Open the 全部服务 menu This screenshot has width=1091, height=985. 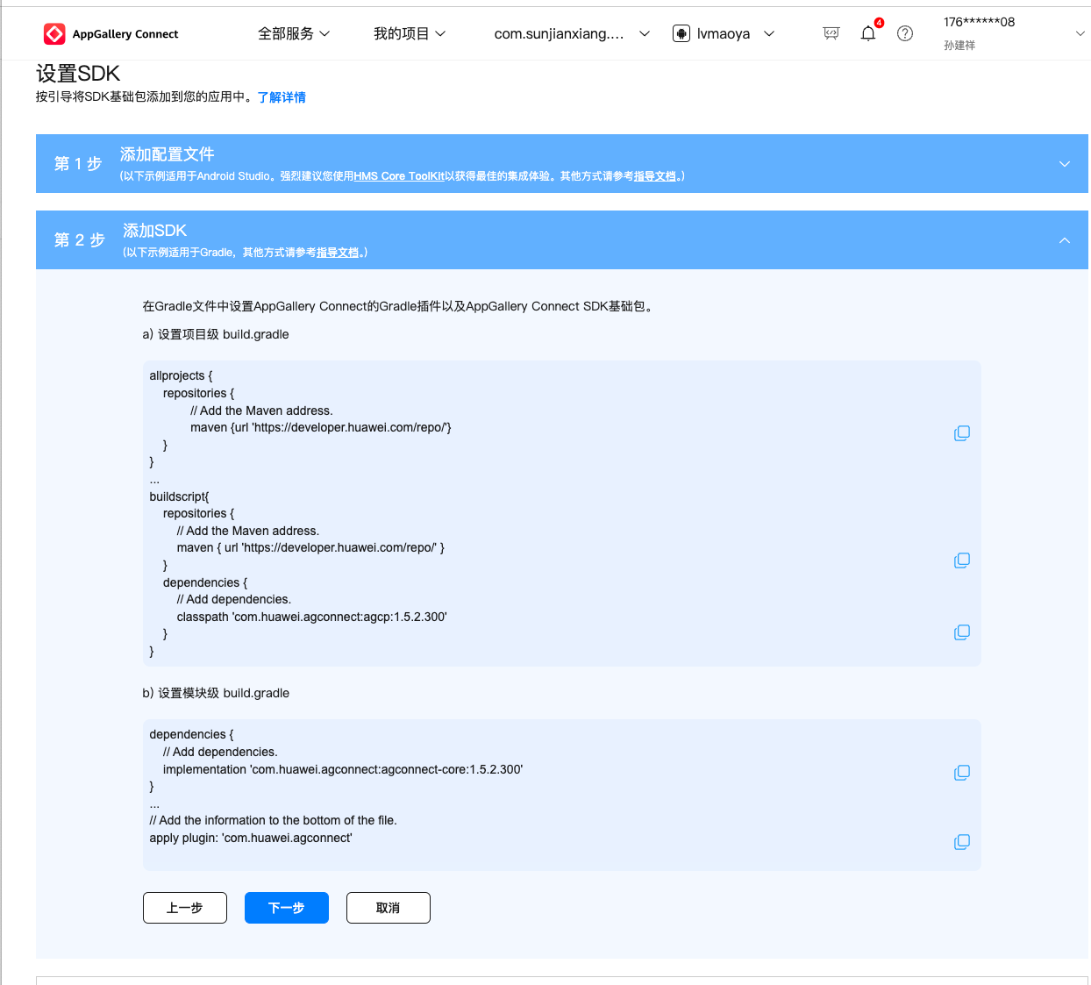pyautogui.click(x=294, y=33)
